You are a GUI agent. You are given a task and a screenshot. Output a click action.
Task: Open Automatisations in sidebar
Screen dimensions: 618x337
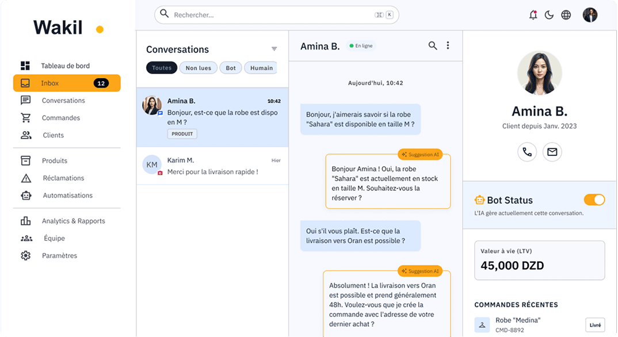coord(67,196)
